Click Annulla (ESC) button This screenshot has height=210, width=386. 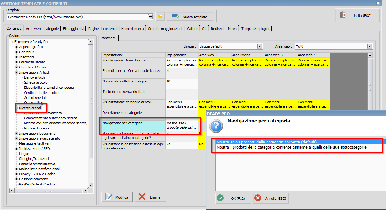coord(271,198)
